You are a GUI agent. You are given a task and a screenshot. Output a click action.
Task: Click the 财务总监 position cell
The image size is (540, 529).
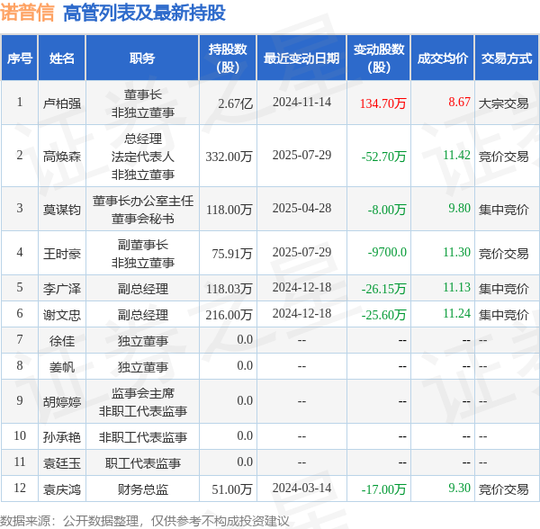[x=143, y=489]
